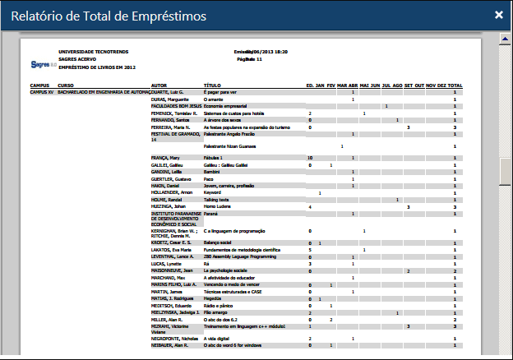The image size is (513, 360).
Task: Click the TOTAL column header
Action: 455,85
